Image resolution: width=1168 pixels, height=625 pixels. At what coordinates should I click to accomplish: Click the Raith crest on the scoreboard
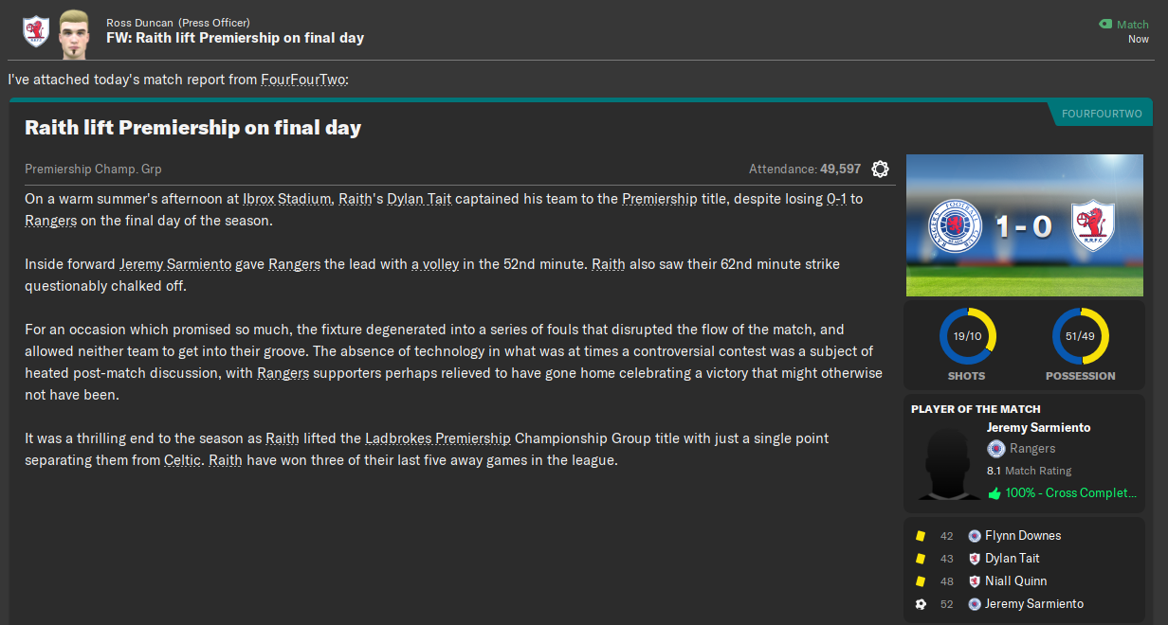click(x=1090, y=225)
